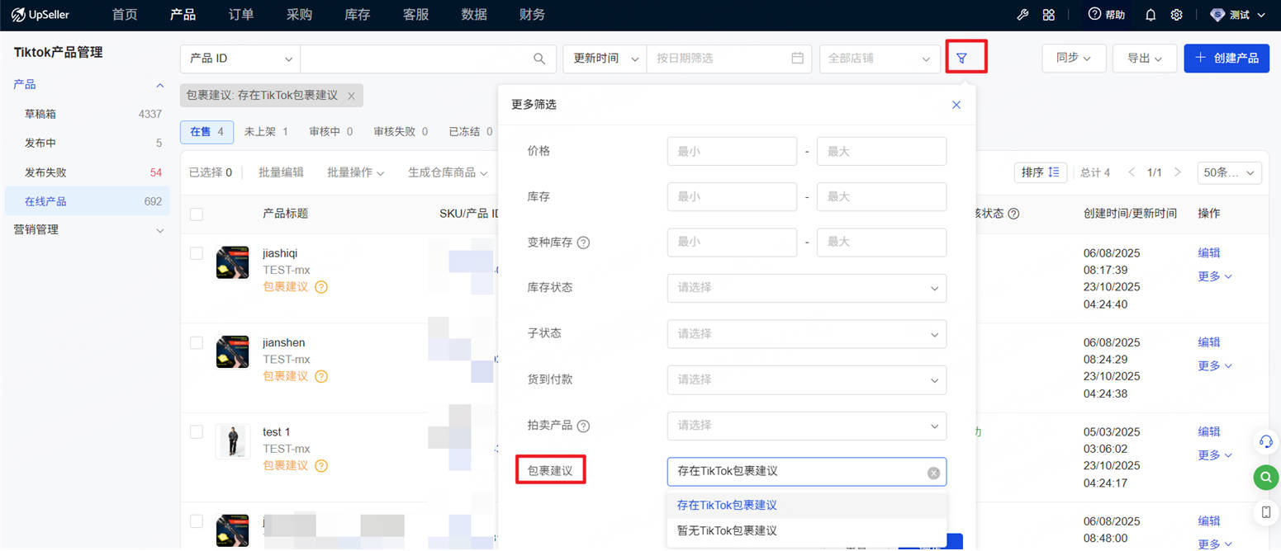This screenshot has width=1281, height=551.
Task: Click the funnel filter icon
Action: coord(961,59)
